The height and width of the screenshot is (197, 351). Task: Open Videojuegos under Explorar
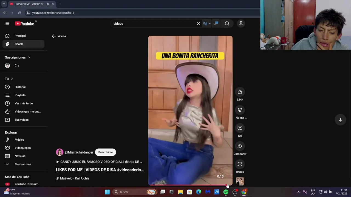(x=23, y=148)
